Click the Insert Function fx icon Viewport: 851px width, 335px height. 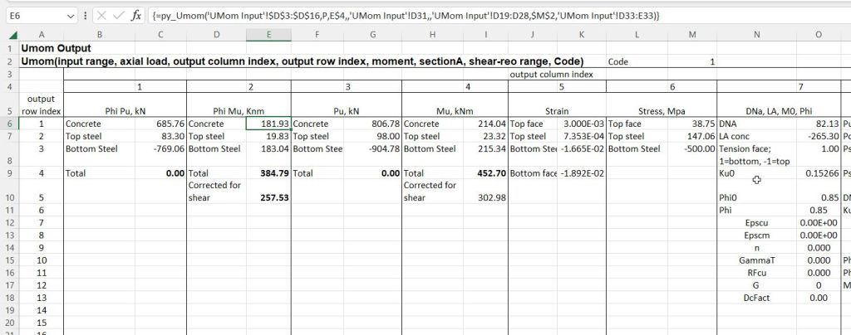136,15
